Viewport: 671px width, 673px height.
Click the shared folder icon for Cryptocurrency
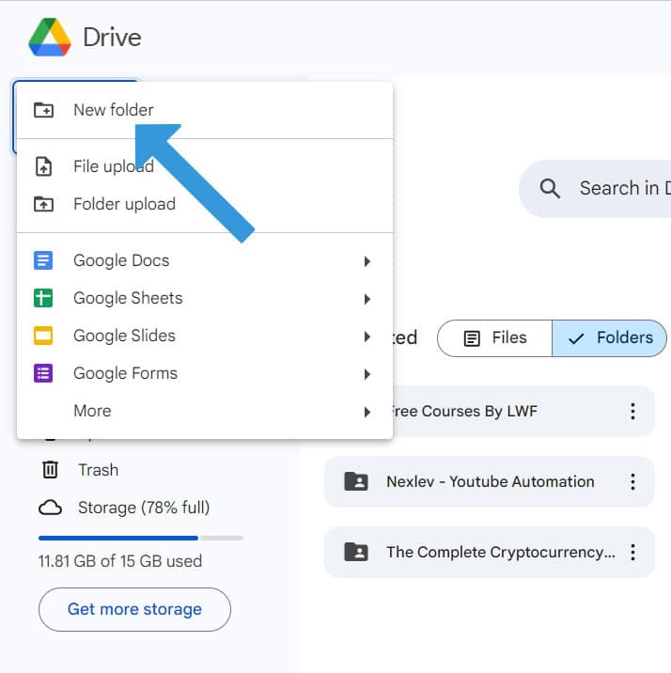356,552
